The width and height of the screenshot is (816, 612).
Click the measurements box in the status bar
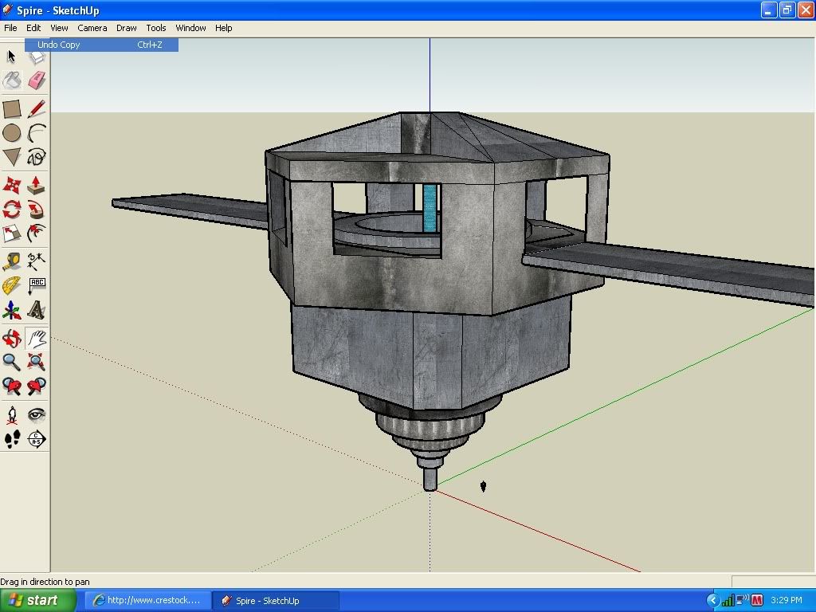[773, 581]
